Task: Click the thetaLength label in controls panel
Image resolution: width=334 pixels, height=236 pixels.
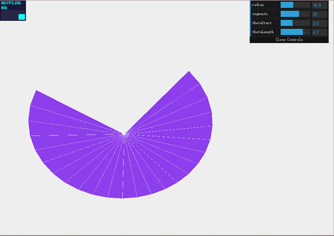Action: 264,32
